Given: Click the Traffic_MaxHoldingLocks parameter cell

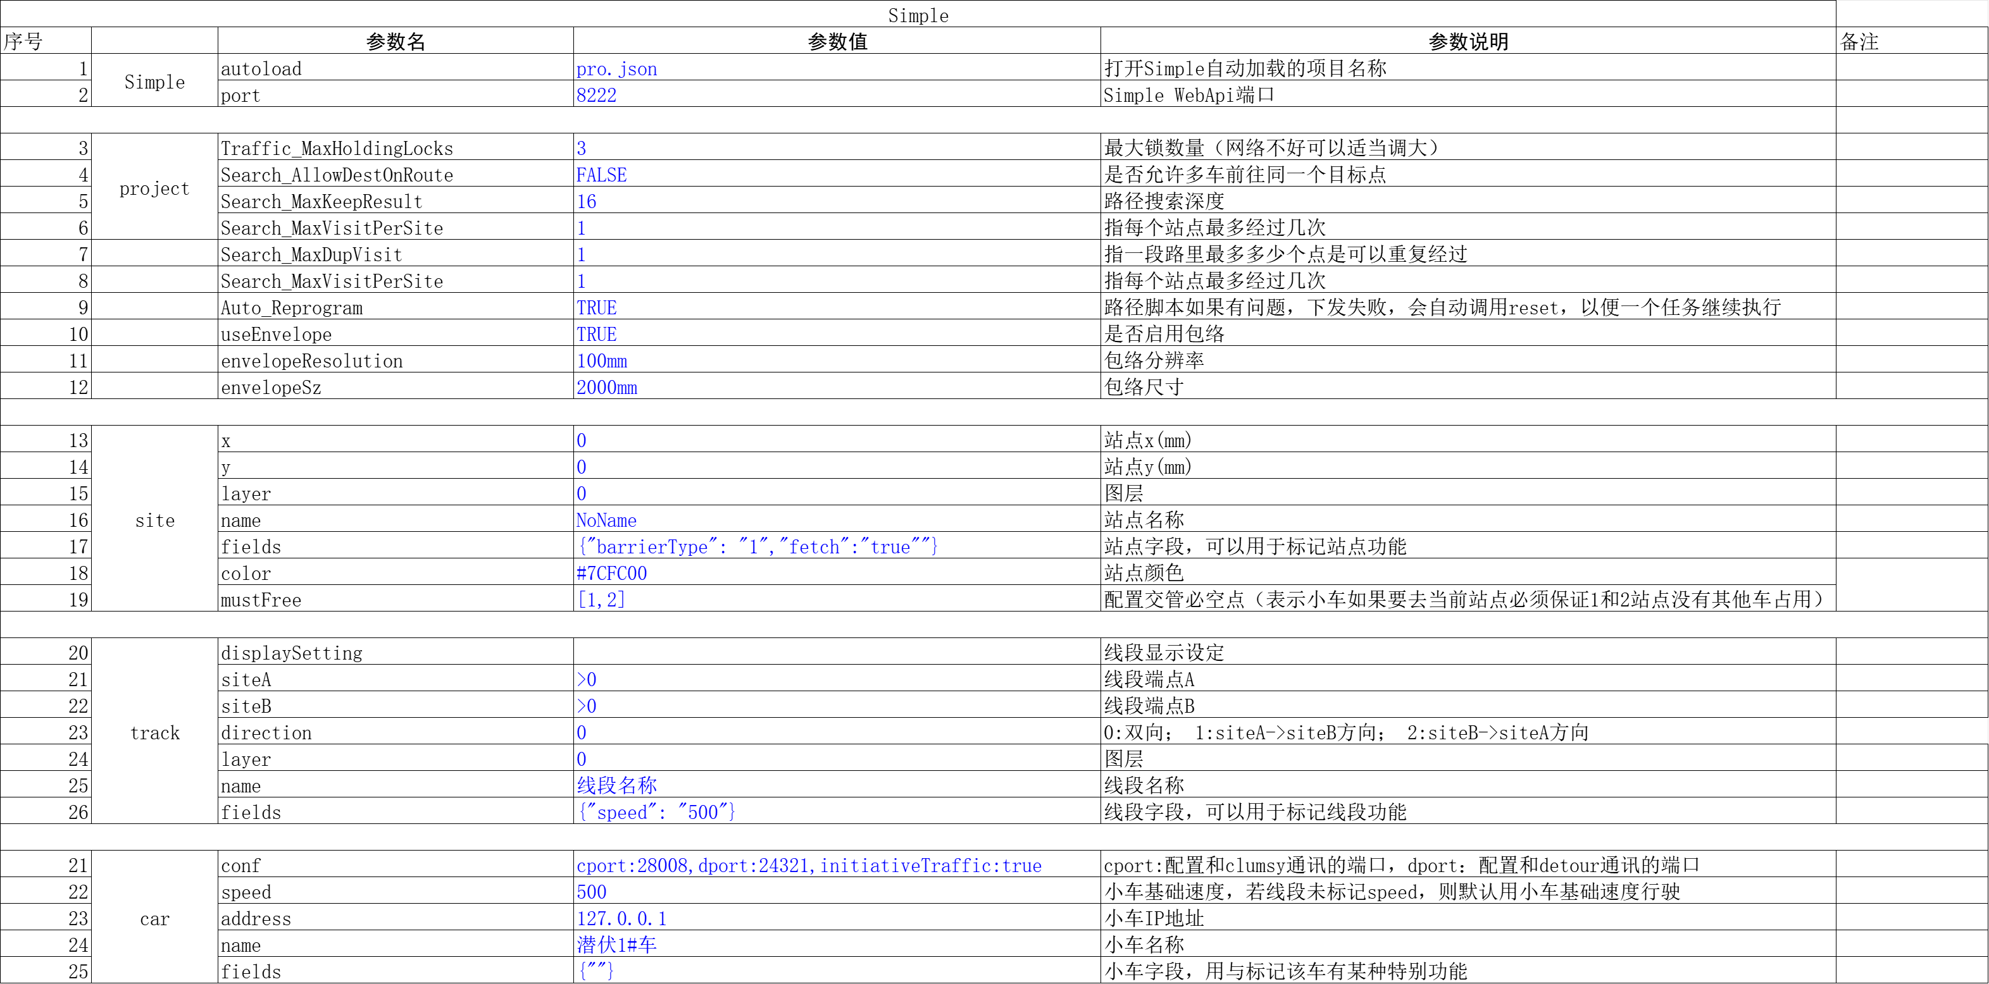Looking at the screenshot, I should [337, 148].
